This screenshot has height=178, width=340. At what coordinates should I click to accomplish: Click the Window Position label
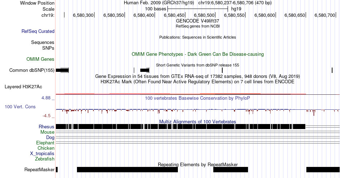pyautogui.click(x=37, y=3)
